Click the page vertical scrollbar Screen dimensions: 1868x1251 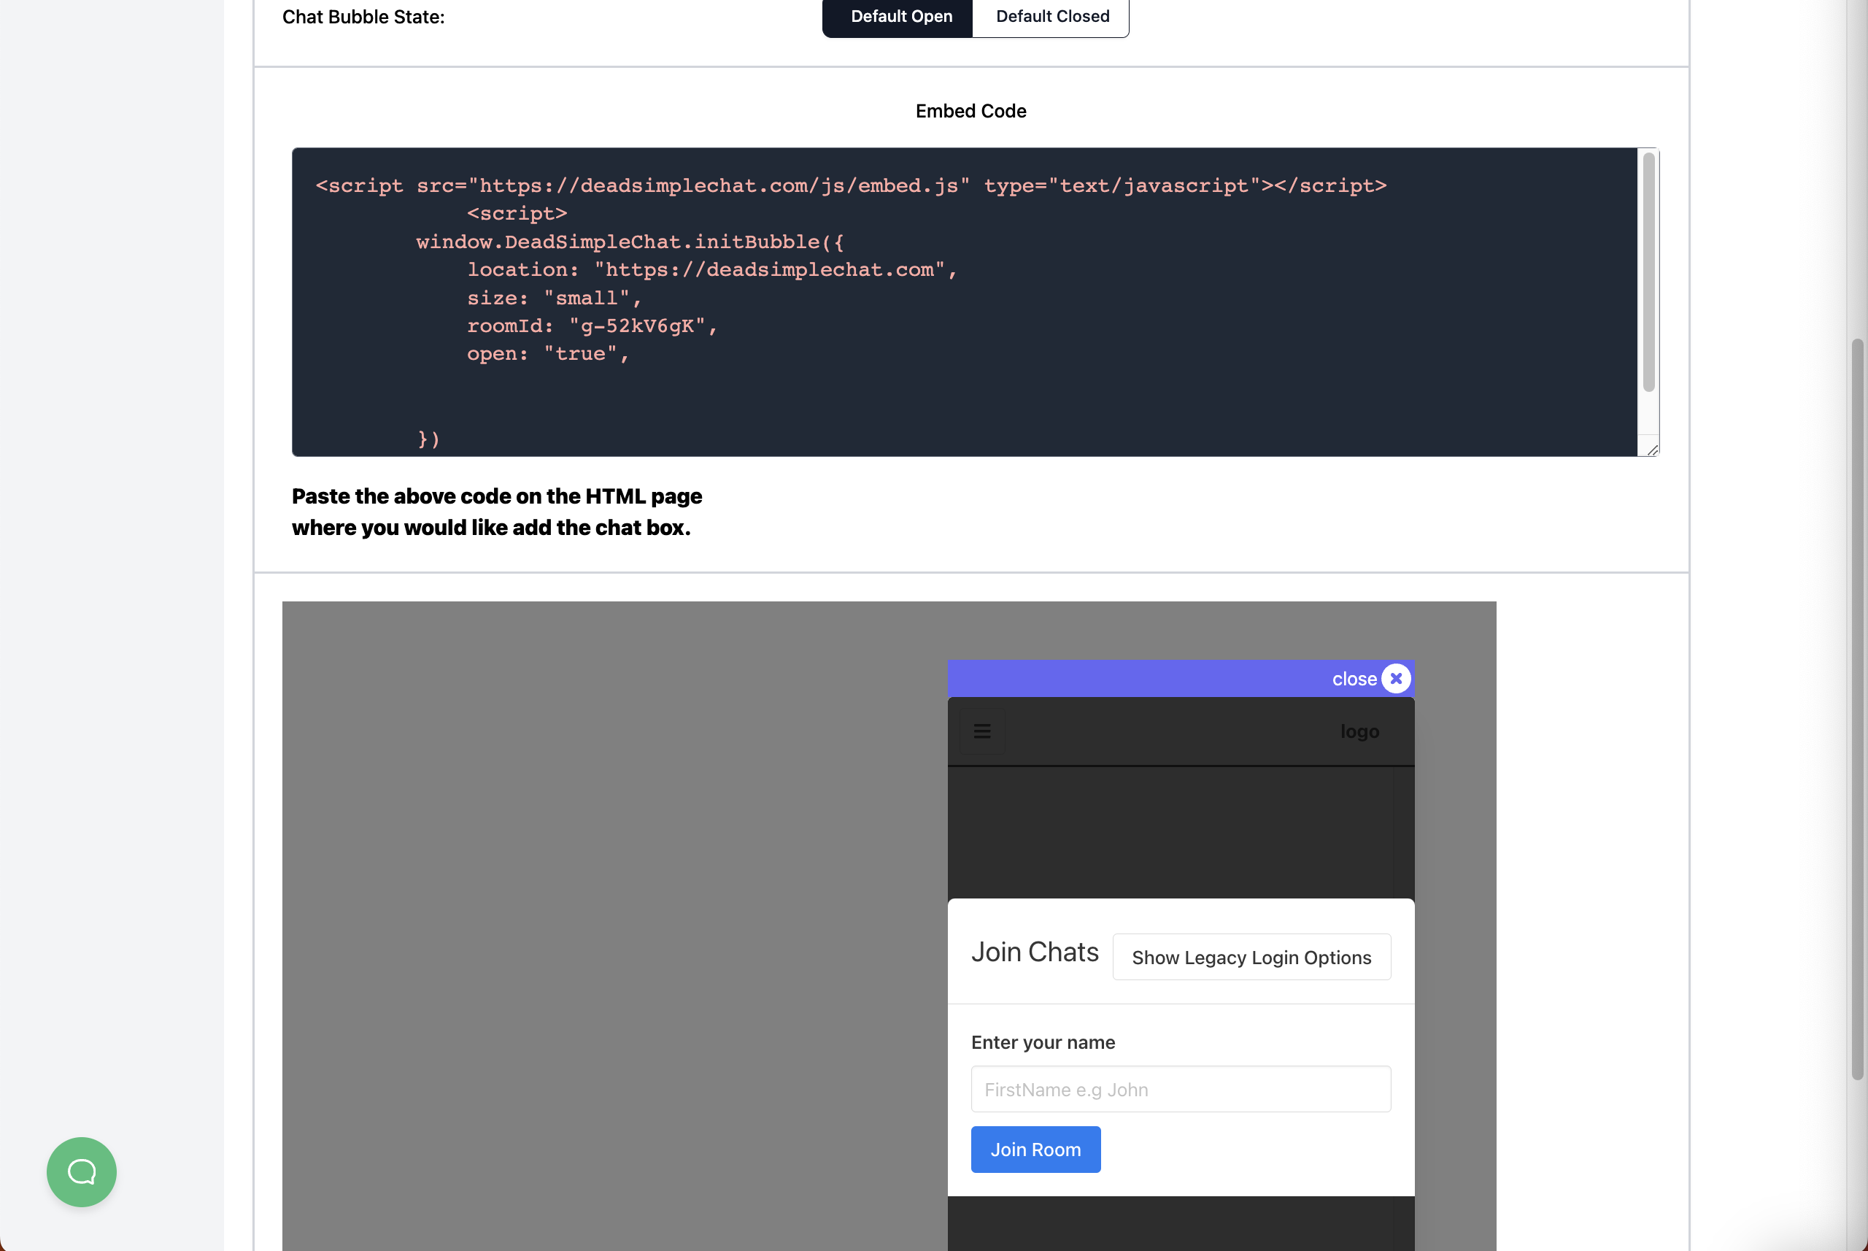pos(1857,709)
